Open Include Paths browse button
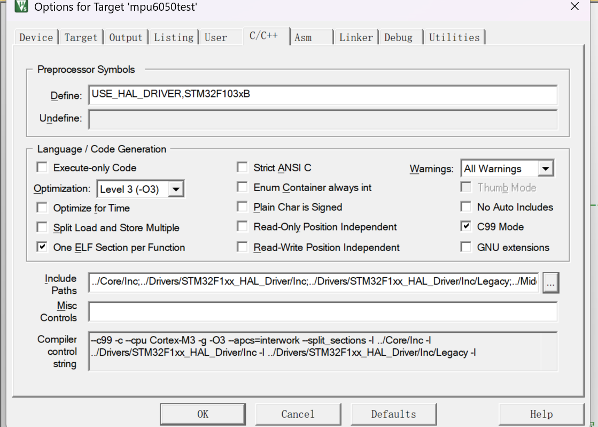 point(551,283)
